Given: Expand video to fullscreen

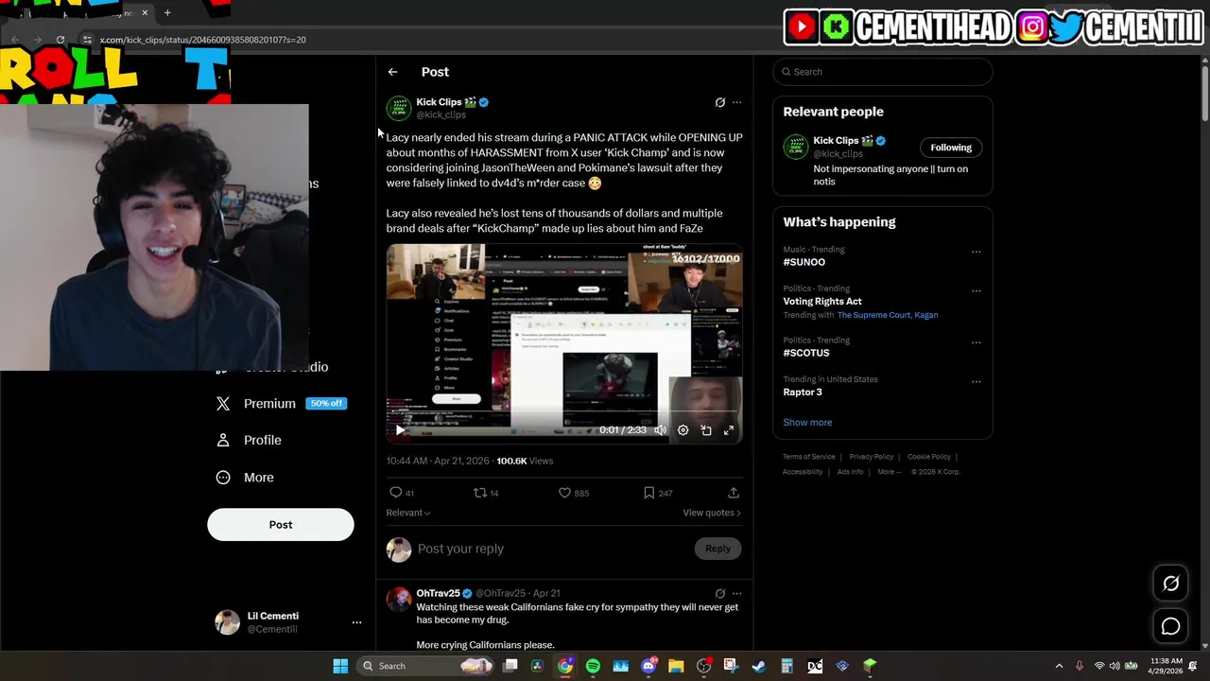Looking at the screenshot, I should pos(729,430).
